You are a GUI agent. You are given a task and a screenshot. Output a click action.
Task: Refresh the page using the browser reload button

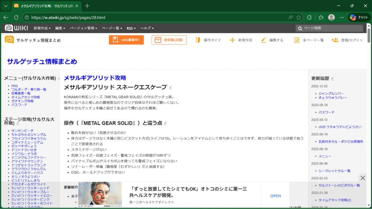(x=16, y=17)
